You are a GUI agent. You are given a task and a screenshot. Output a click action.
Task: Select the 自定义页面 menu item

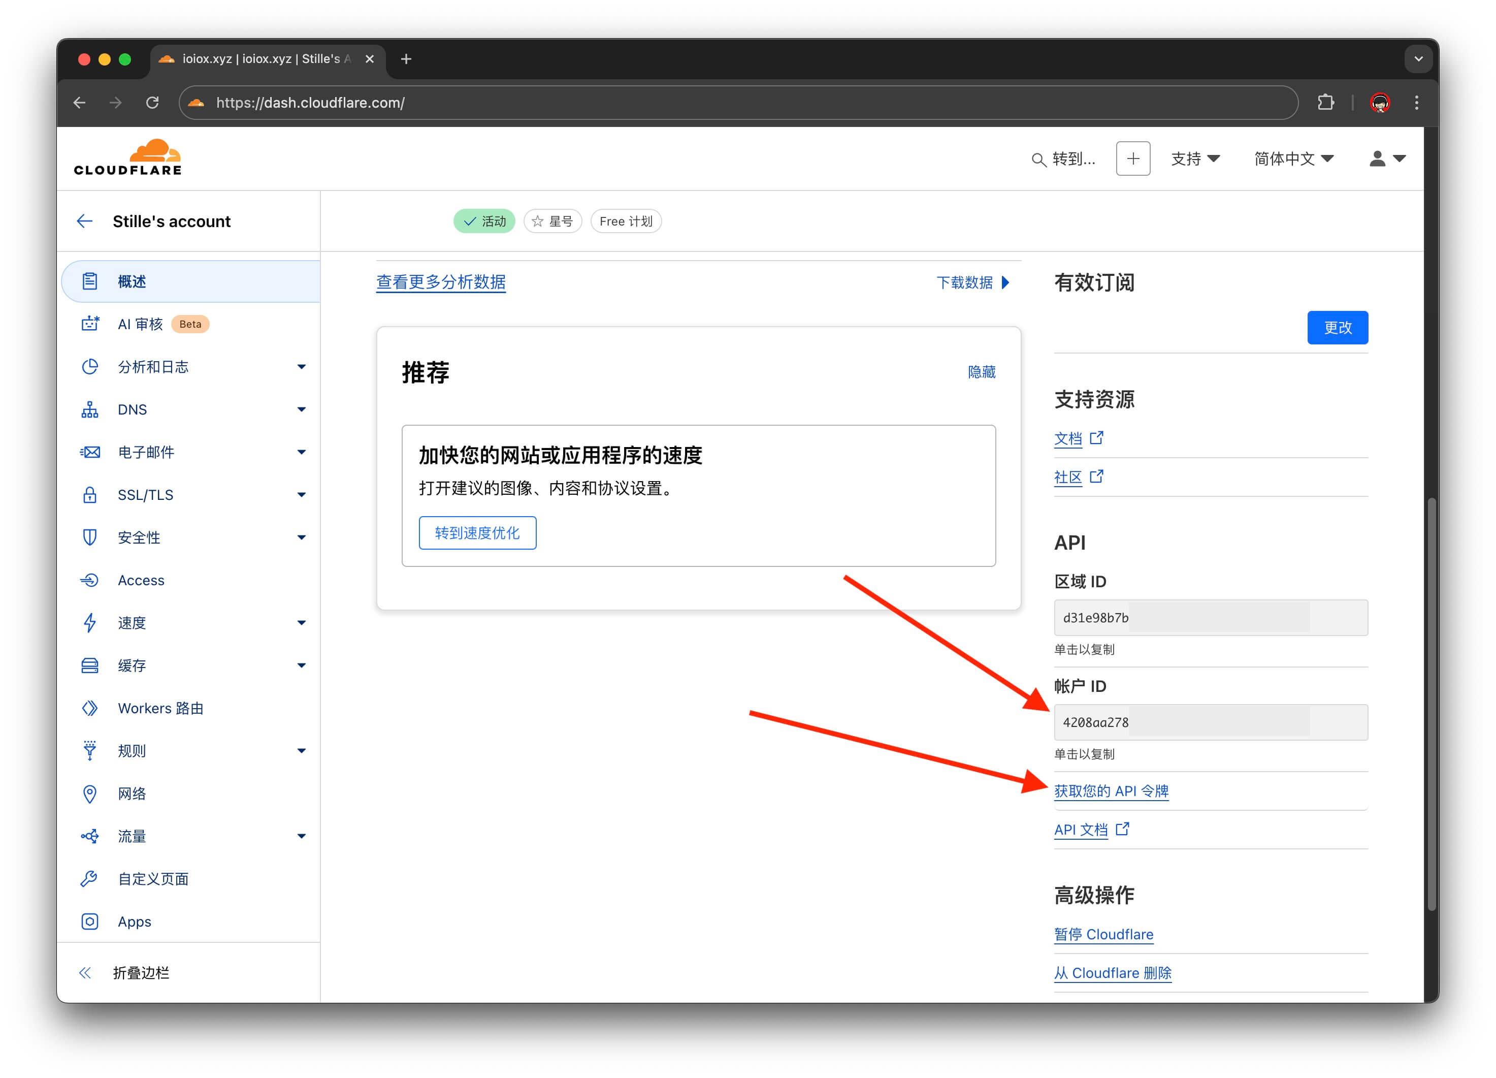tap(191, 879)
